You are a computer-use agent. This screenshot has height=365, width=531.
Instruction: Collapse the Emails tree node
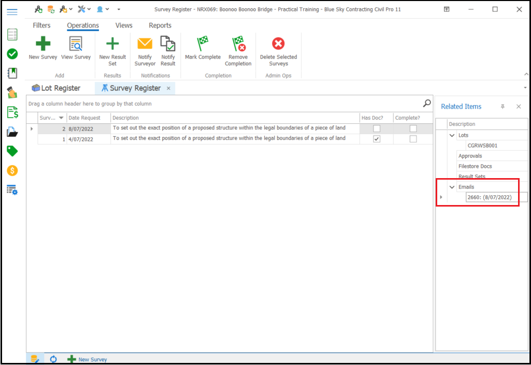point(452,187)
